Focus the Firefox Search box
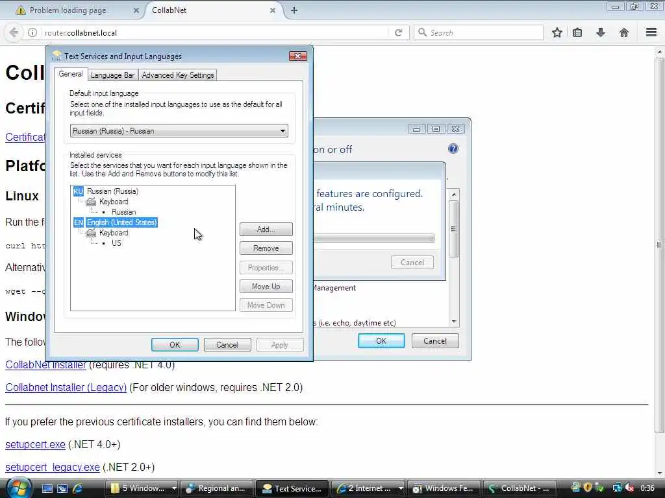 pos(479,32)
